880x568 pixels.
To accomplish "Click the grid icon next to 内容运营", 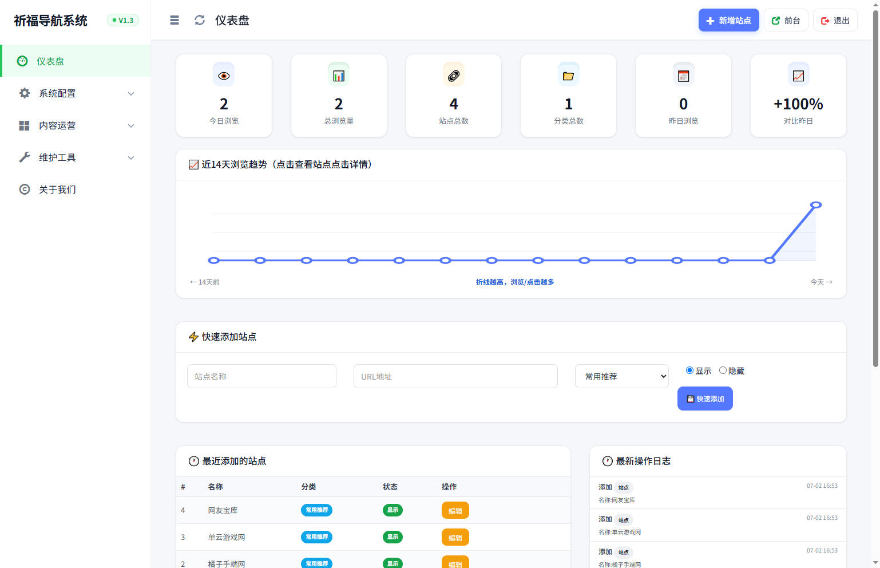I will [24, 125].
